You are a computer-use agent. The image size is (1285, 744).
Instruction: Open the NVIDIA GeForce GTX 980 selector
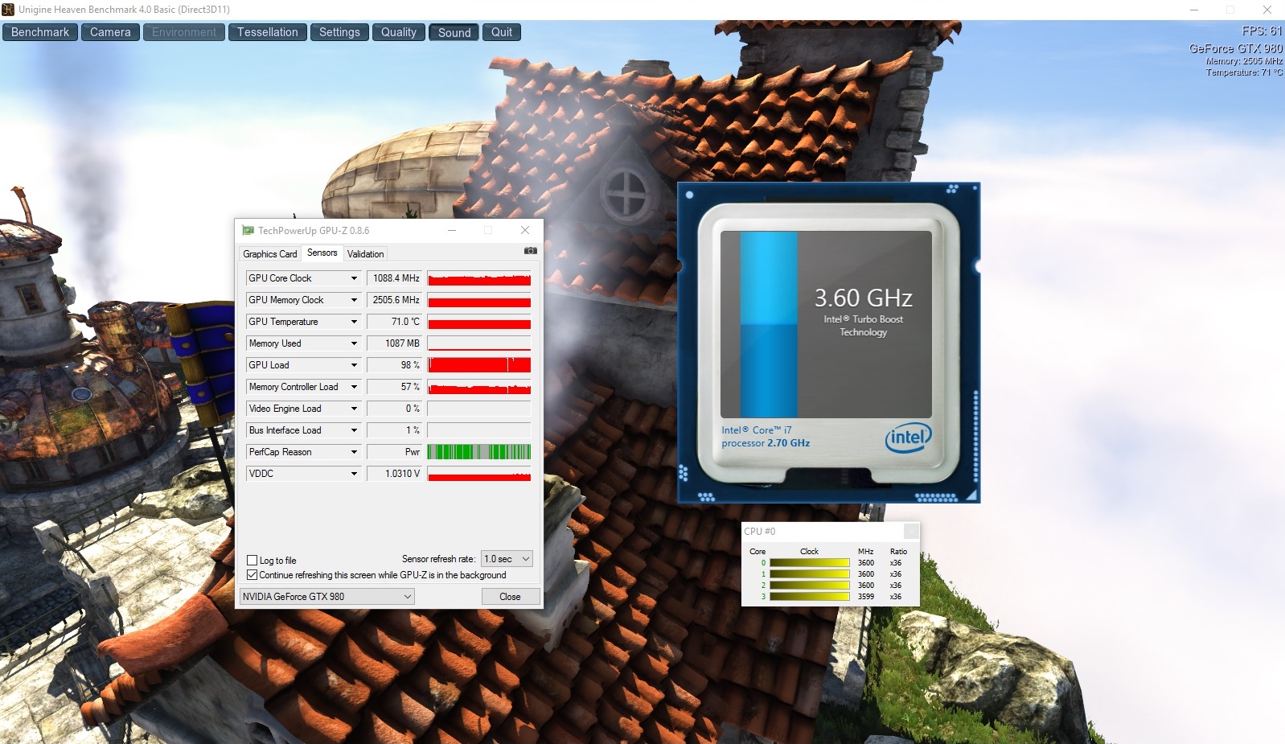[327, 597]
